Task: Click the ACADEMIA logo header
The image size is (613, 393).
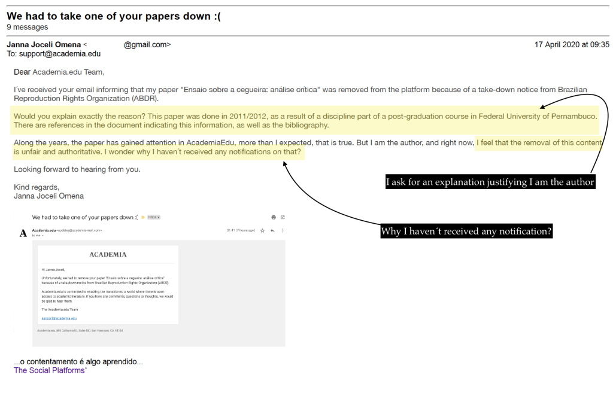Action: click(108, 254)
